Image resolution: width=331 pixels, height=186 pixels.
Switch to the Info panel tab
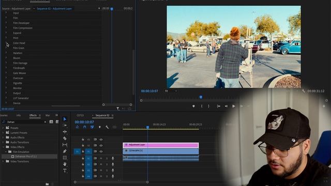point(19,115)
